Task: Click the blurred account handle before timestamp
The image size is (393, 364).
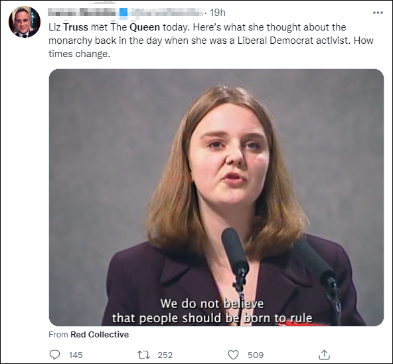Action: pyautogui.click(x=167, y=13)
